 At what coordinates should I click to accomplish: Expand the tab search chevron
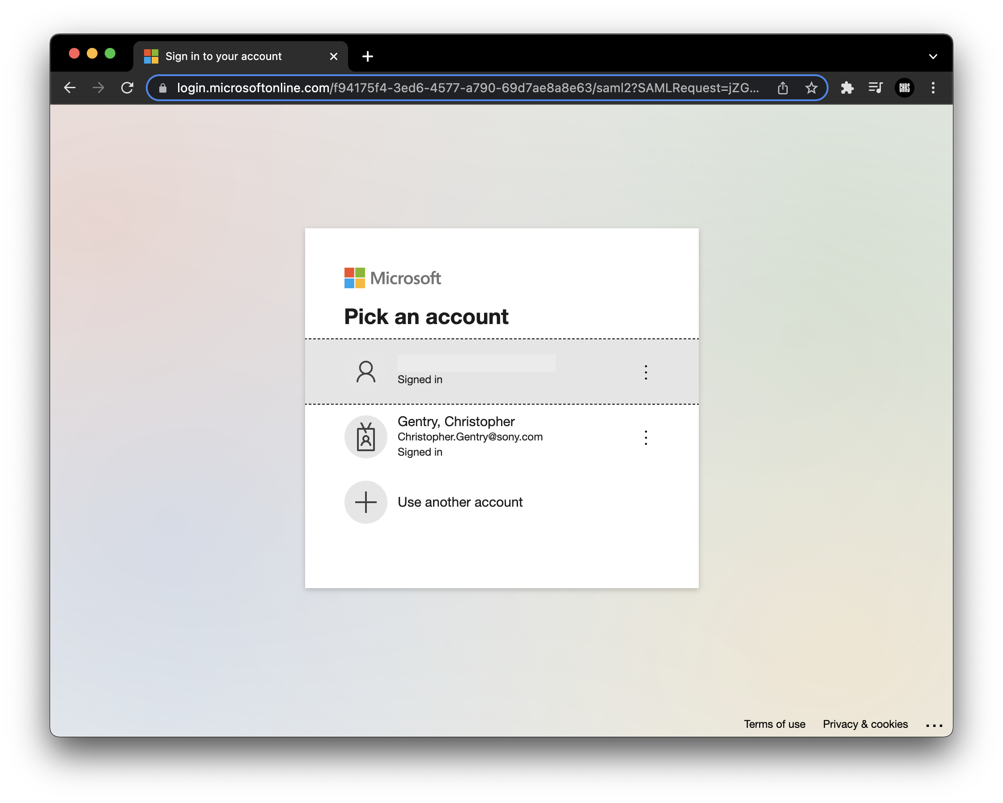click(933, 56)
